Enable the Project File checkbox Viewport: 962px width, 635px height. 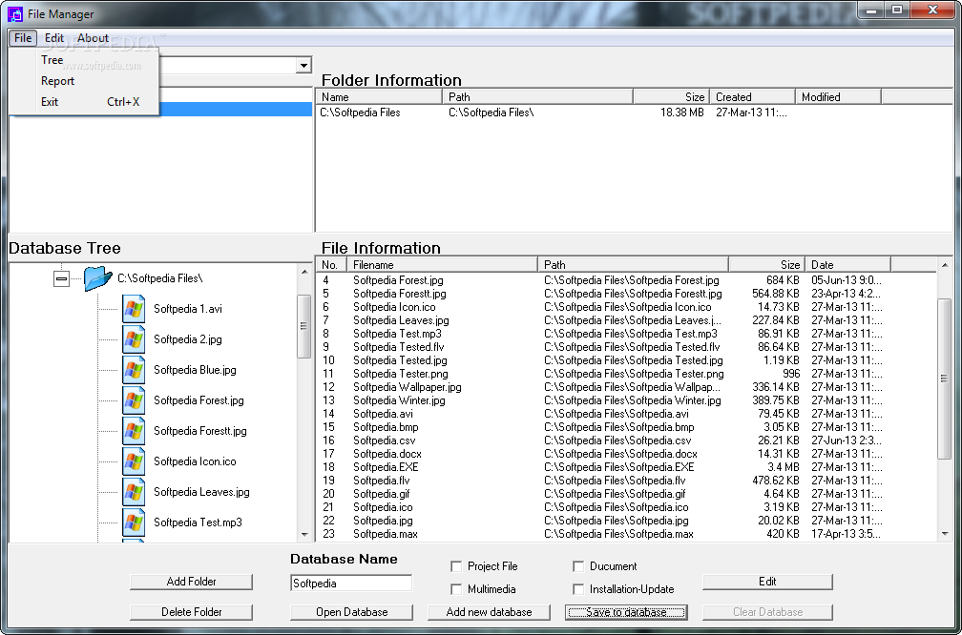pyautogui.click(x=456, y=566)
